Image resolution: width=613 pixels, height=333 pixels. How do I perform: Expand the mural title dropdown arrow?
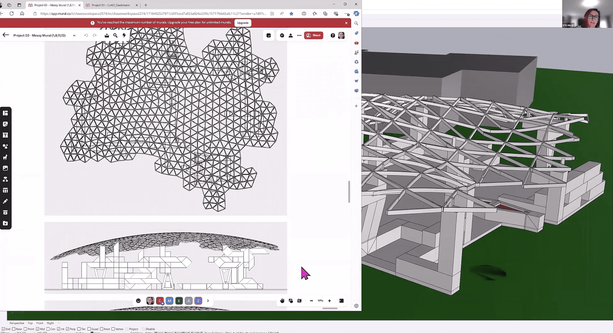coord(74,36)
